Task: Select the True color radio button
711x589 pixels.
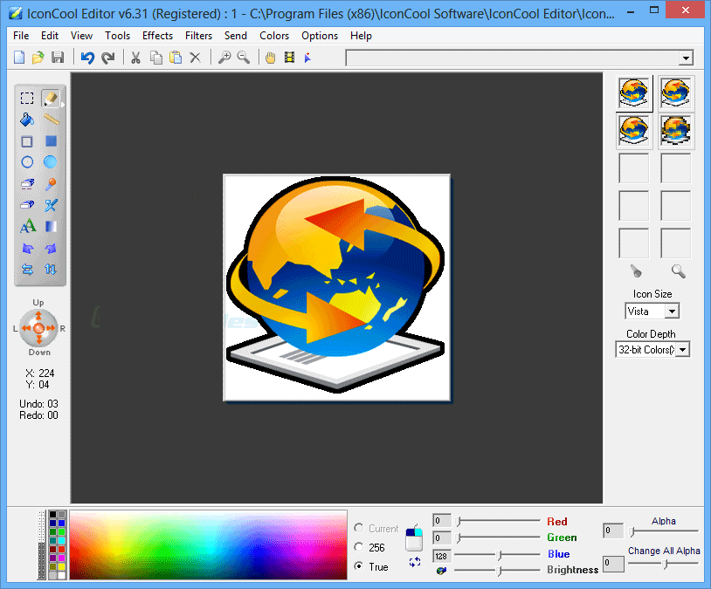Action: (360, 566)
